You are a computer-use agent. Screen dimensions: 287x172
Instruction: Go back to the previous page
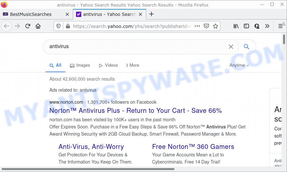click(7, 26)
